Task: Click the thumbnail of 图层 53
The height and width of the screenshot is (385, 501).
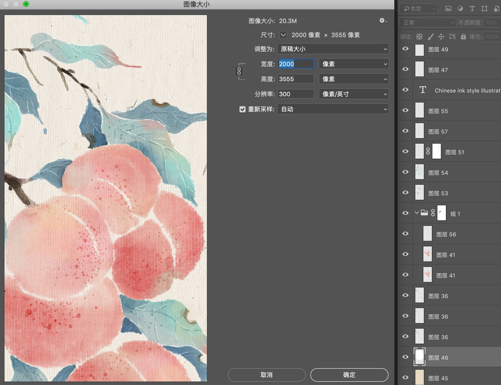Action: [419, 193]
